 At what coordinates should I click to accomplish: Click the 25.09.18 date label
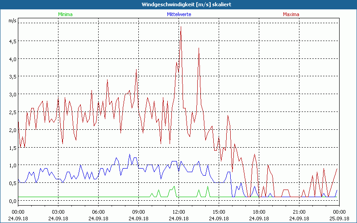pos(339,219)
